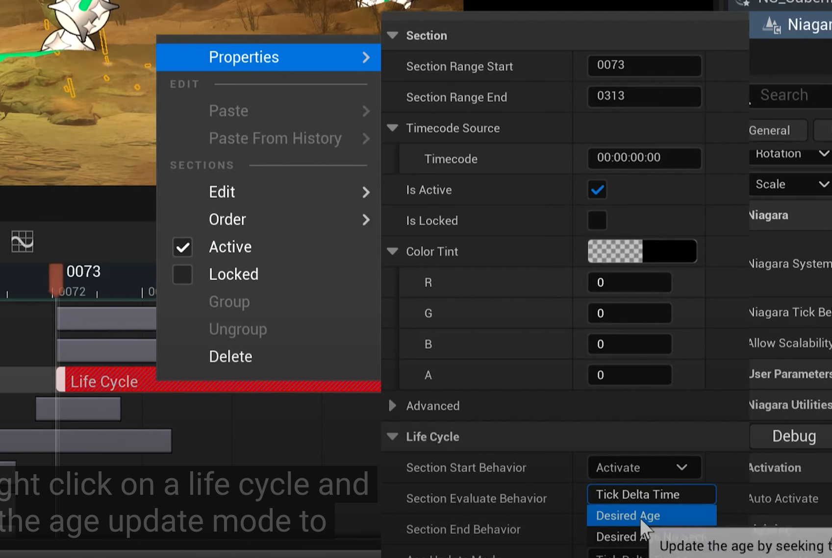Open the Section Start Behavior dropdown

coord(643,468)
